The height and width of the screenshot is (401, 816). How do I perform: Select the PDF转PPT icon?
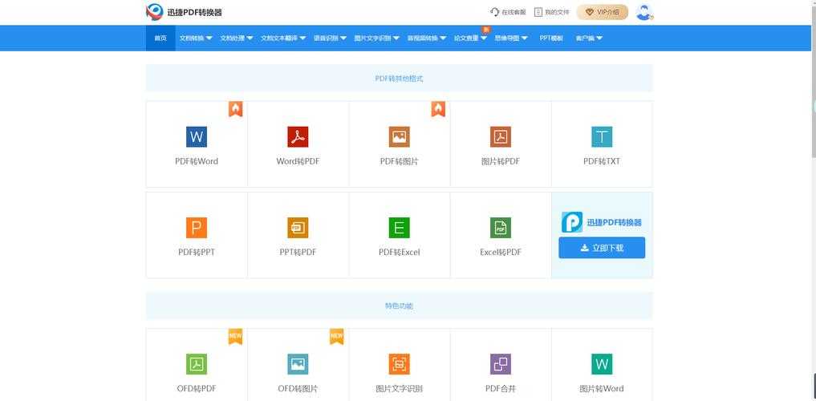pos(197,228)
